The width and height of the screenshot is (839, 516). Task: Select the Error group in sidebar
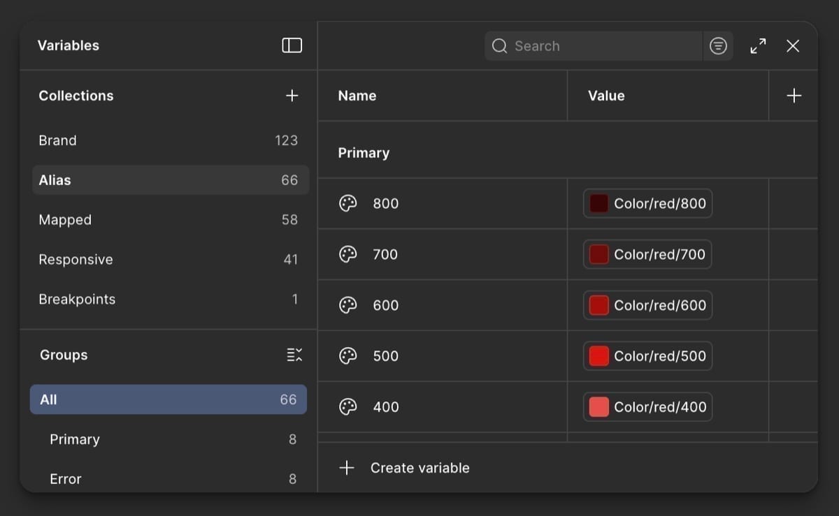[168, 479]
